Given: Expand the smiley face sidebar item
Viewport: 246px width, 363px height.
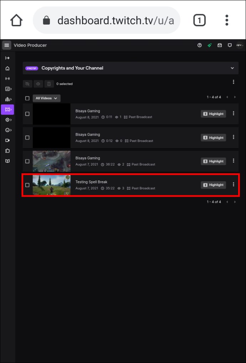Looking at the screenshot, I should tap(8, 130).
